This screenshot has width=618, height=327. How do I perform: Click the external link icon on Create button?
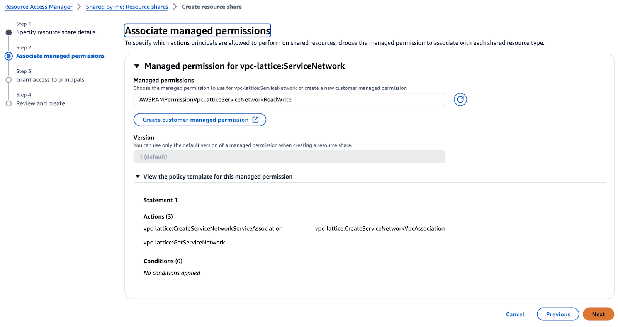[x=255, y=120]
